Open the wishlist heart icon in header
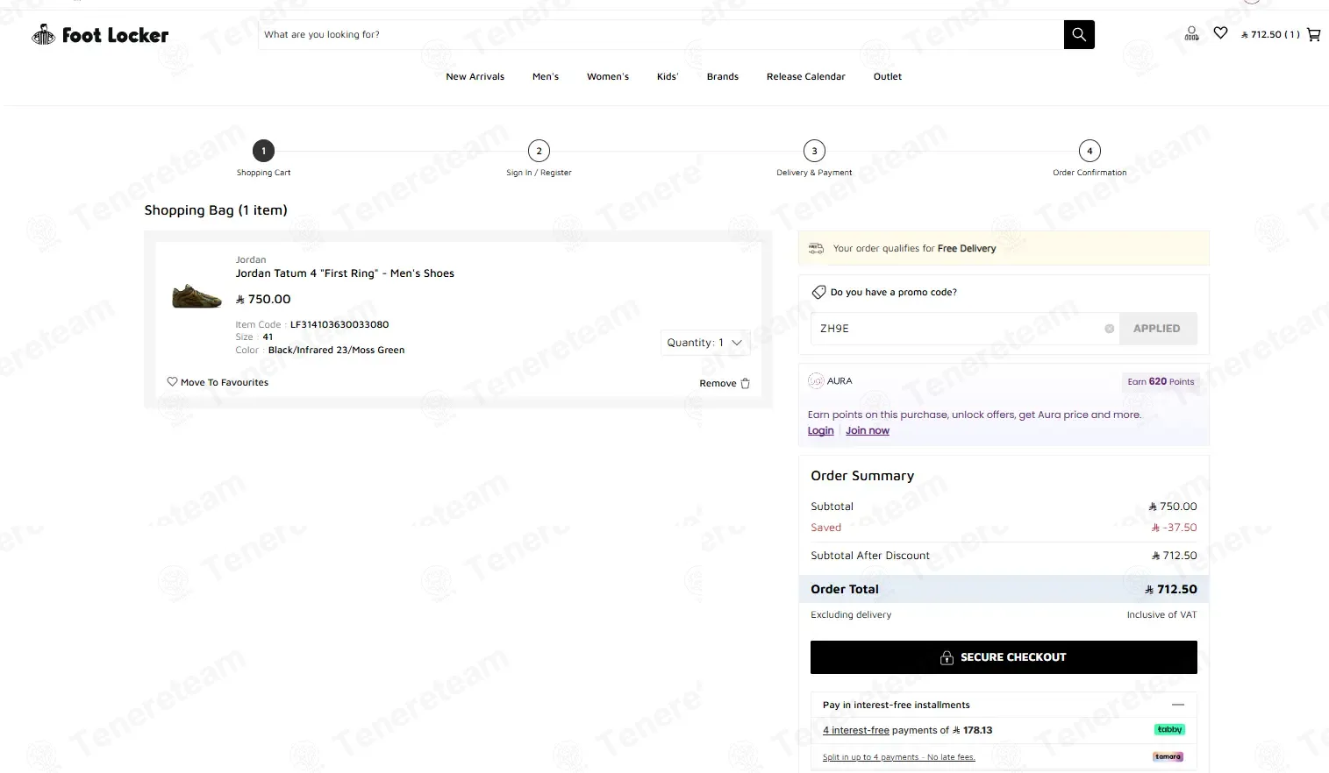1329x773 pixels. pyautogui.click(x=1220, y=33)
